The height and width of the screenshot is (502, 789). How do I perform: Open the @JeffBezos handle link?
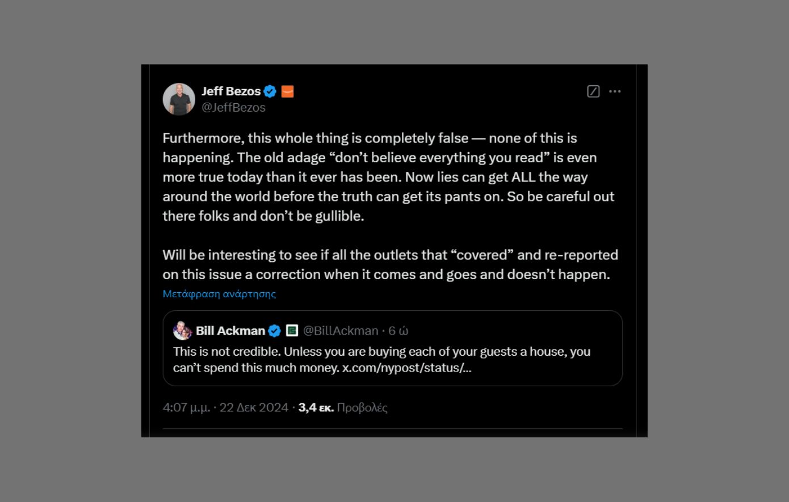[233, 107]
